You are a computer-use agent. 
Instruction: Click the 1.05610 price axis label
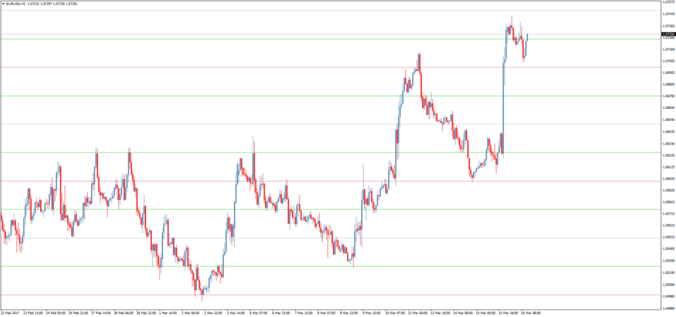[x=669, y=225]
